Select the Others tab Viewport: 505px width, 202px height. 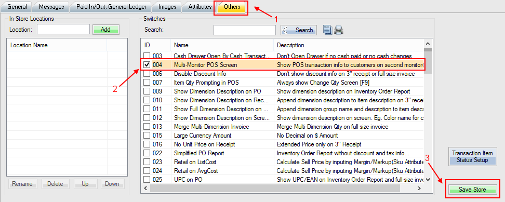(232, 7)
